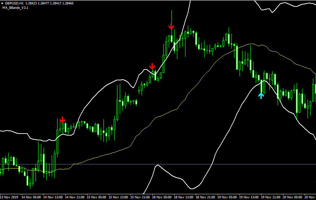Expand the triangle beside GBPUSD,H1

click(2, 3)
